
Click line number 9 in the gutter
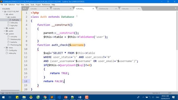(26, 45)
